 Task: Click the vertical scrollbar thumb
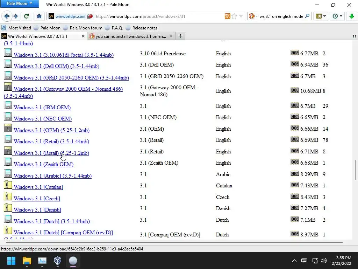tap(355, 170)
